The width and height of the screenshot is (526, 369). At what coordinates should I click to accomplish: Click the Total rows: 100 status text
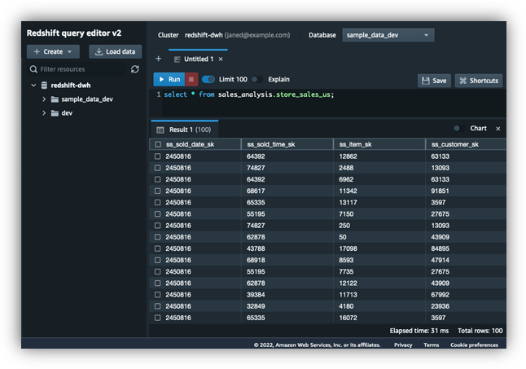coord(480,331)
